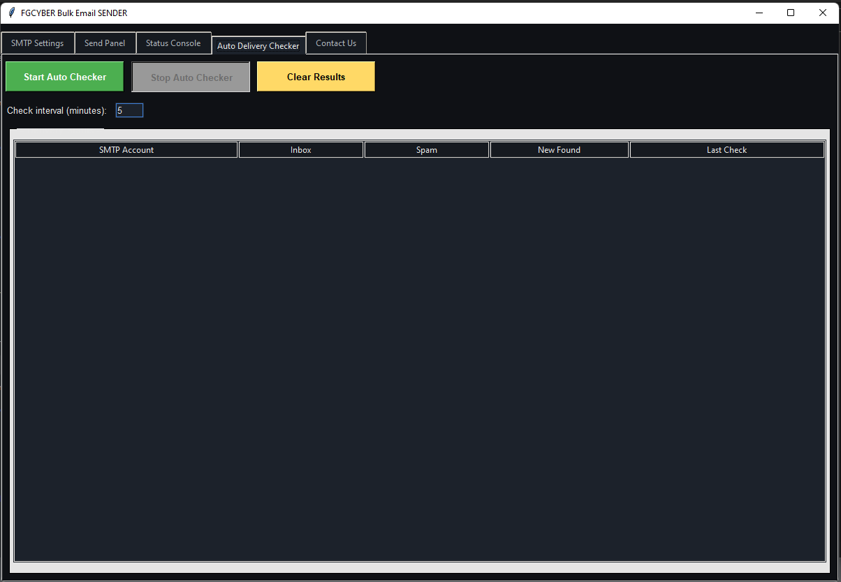This screenshot has height=582, width=841.
Task: Switch to the Send Panel tab
Action: [105, 43]
